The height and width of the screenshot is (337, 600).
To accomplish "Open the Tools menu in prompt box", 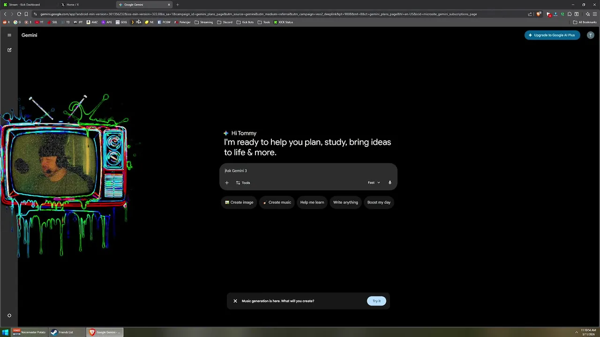I will pyautogui.click(x=243, y=183).
